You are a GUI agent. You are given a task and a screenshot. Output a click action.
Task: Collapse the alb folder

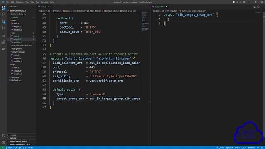pyautogui.click(x=14, y=33)
